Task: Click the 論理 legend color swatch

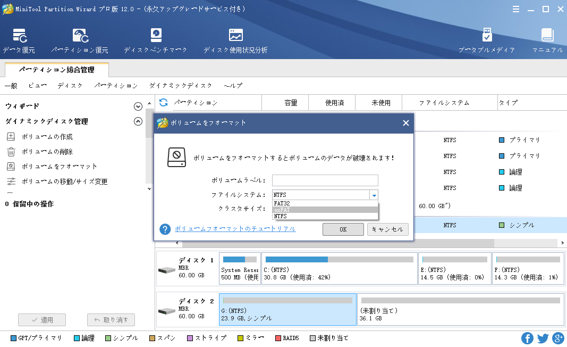Action: pyautogui.click(x=77, y=338)
